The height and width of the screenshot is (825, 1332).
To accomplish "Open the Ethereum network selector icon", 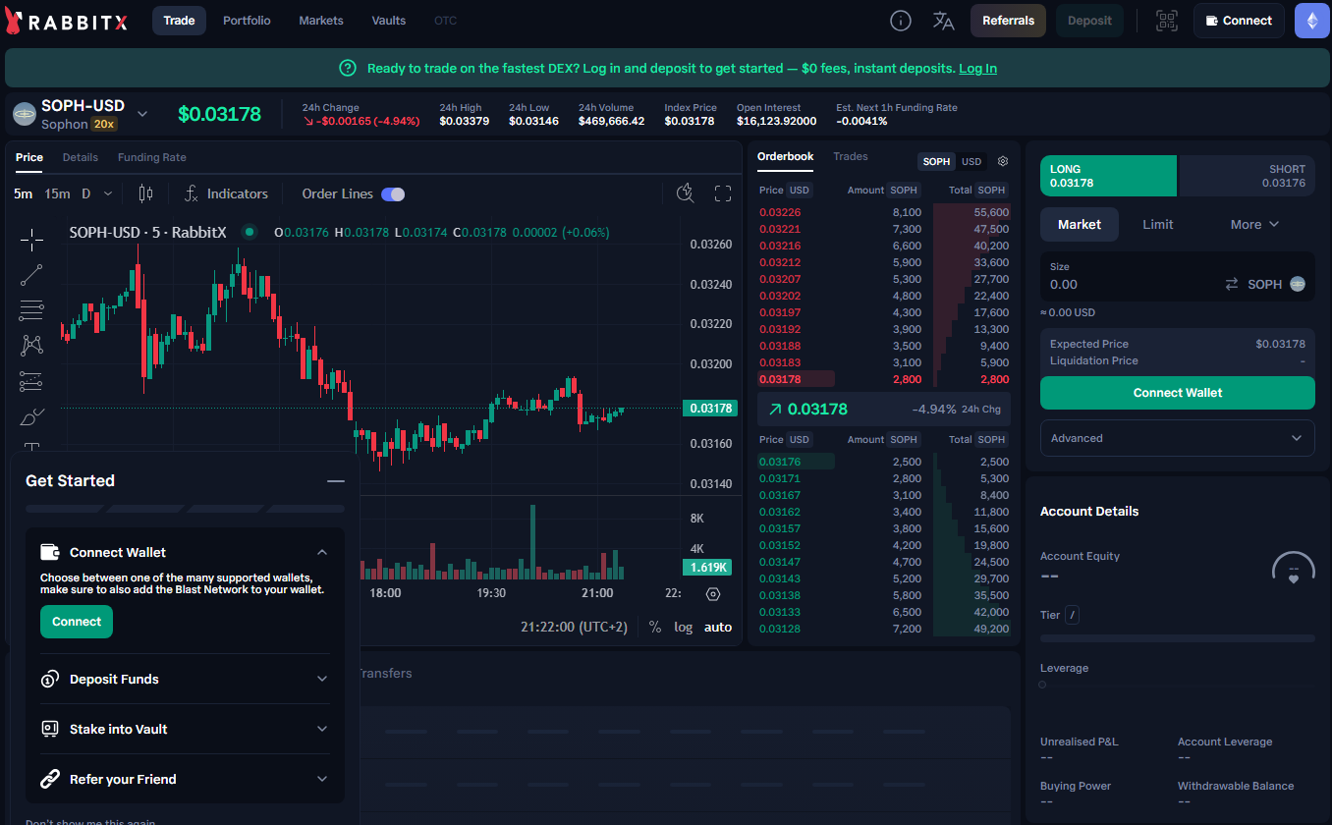I will click(1311, 21).
